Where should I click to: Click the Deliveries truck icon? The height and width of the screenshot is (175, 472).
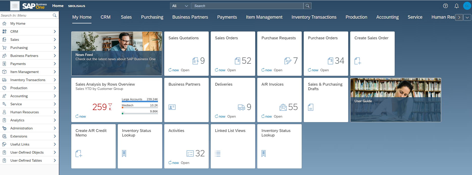coord(241,107)
